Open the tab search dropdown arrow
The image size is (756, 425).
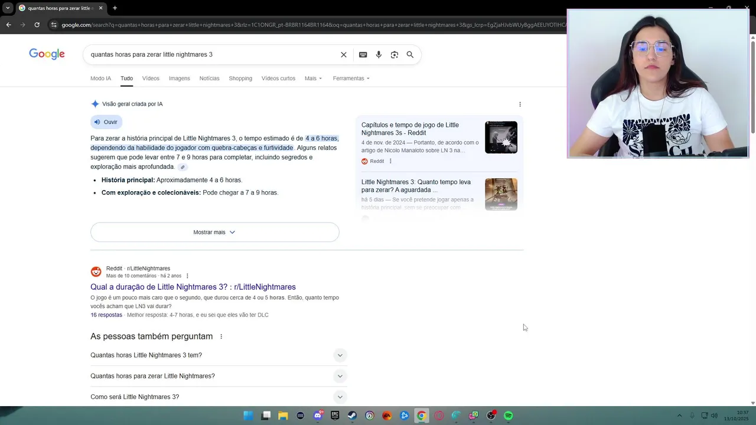click(x=7, y=8)
